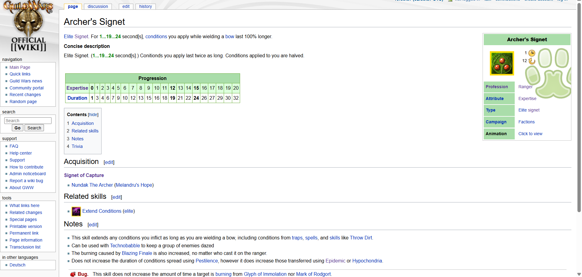This screenshot has height=277, width=582.
Task: Jump to Trivia in contents
Action: point(77,146)
